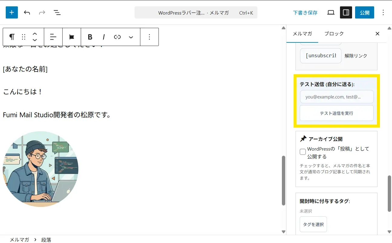Image resolution: width=392 pixels, height=243 pixels.
Task: Select the メルマガ sidebar tab
Action: point(302,34)
